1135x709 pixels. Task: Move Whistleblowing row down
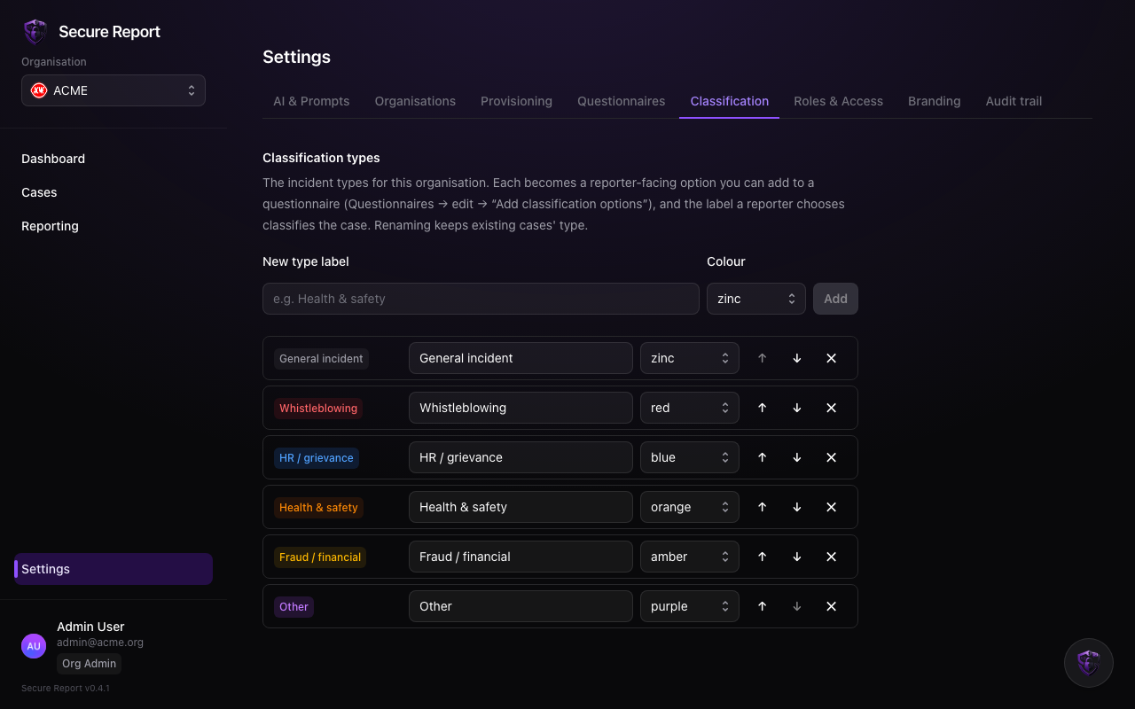797,408
